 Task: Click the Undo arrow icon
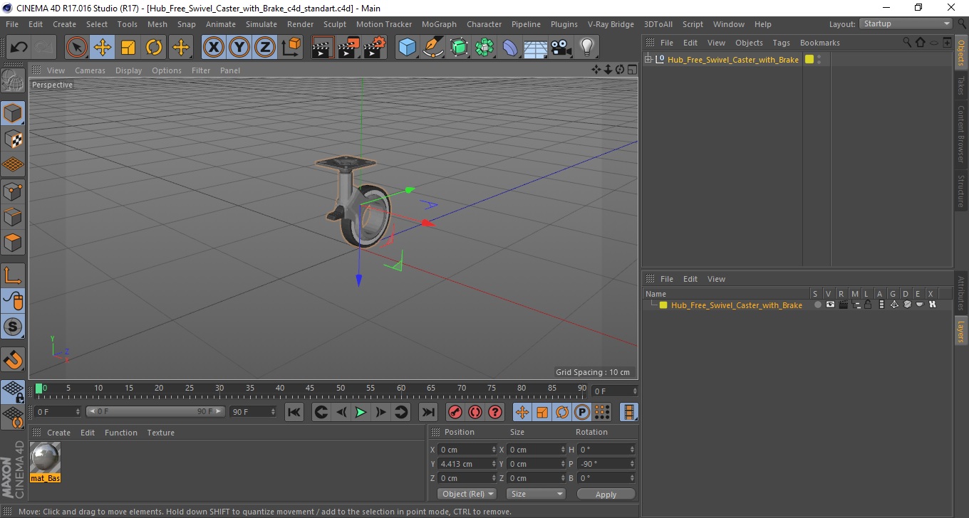pos(19,48)
